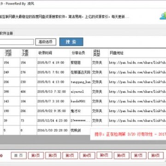The image size is (166, 166).
Task: Go to page 第5页
Action: pyautogui.click(x=104, y=155)
